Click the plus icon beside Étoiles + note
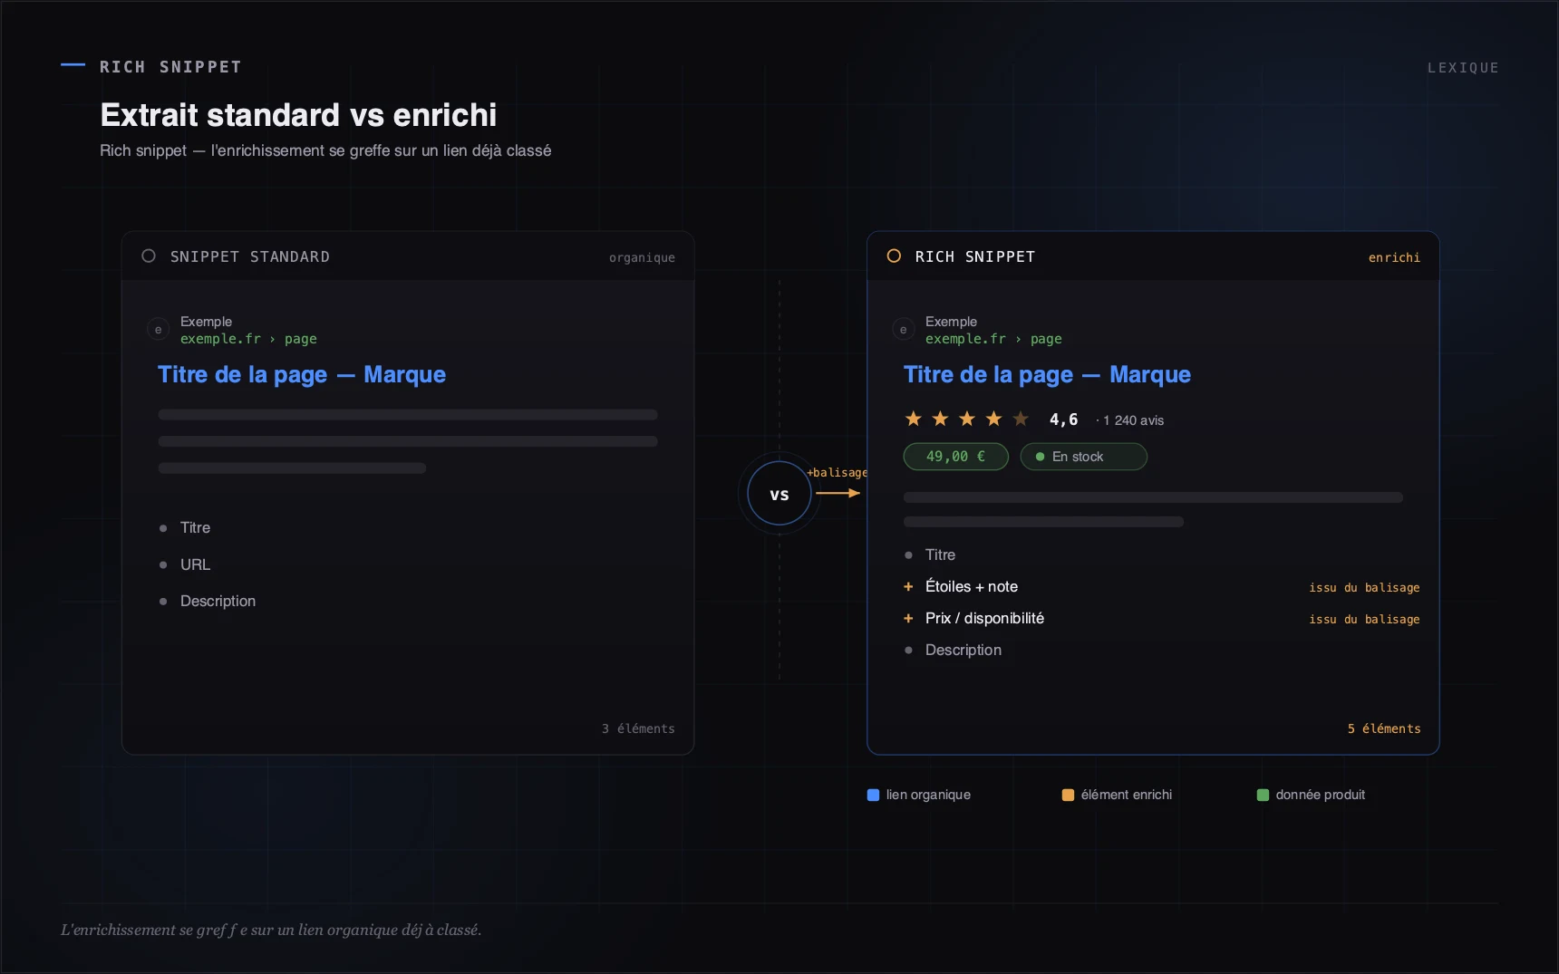Screen dimensions: 1559x974 (908, 587)
